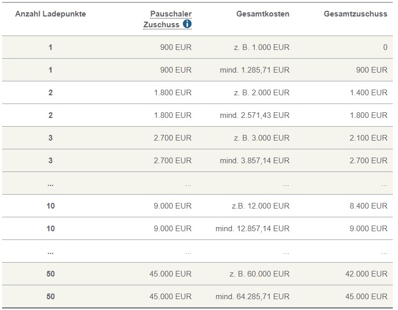Click the 'Anzahl Ladepunkte' column header

pos(50,14)
